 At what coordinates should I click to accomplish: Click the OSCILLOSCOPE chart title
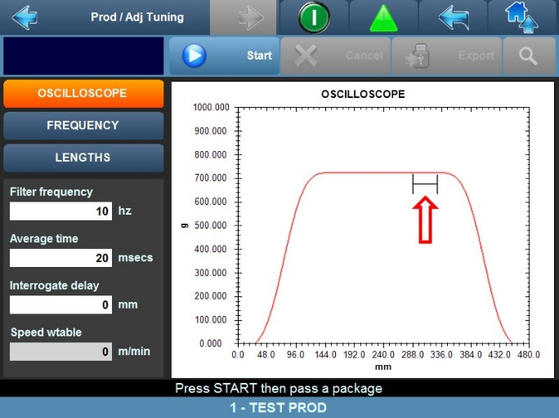[363, 95]
